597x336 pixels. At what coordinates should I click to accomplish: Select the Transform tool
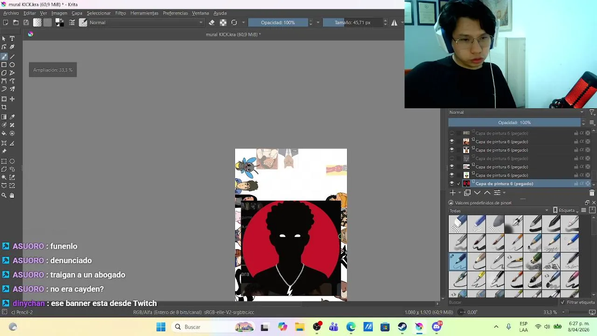[4, 99]
